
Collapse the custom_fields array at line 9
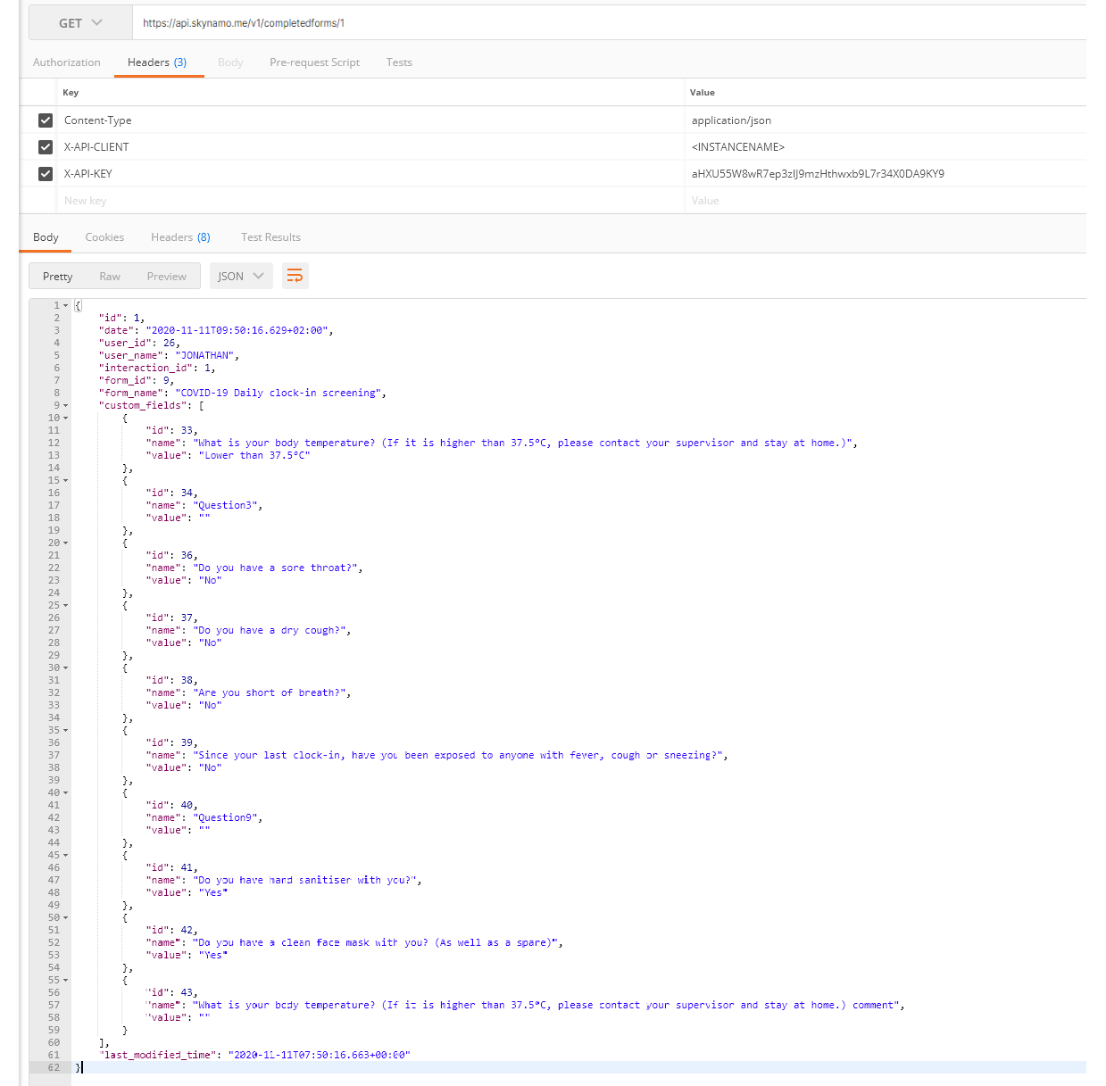point(65,406)
